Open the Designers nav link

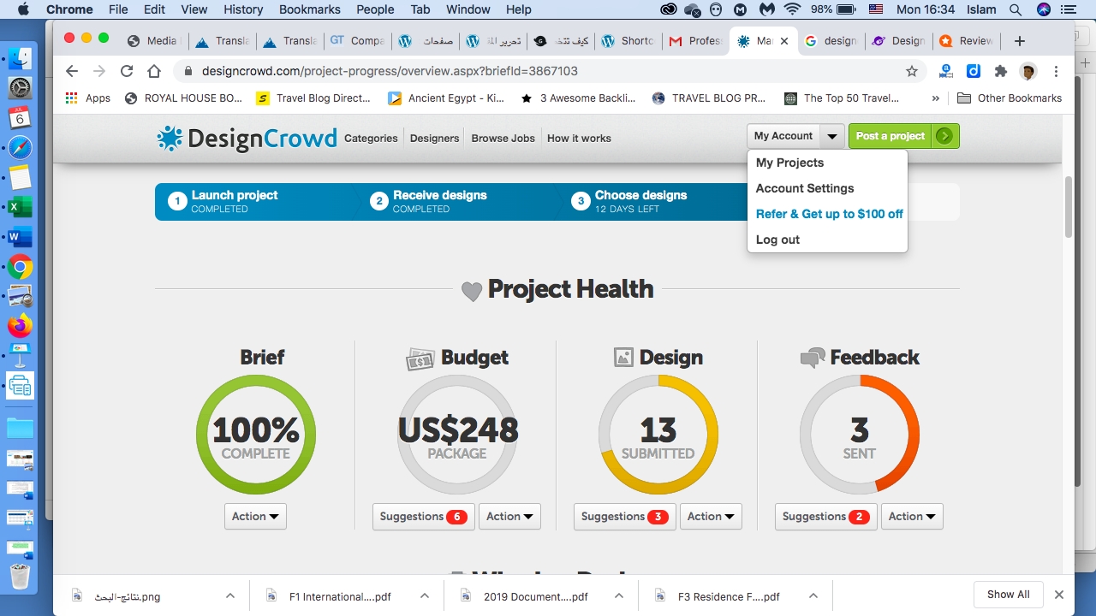coord(434,138)
